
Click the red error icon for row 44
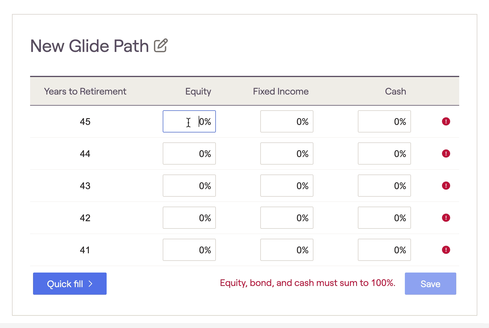tap(446, 153)
